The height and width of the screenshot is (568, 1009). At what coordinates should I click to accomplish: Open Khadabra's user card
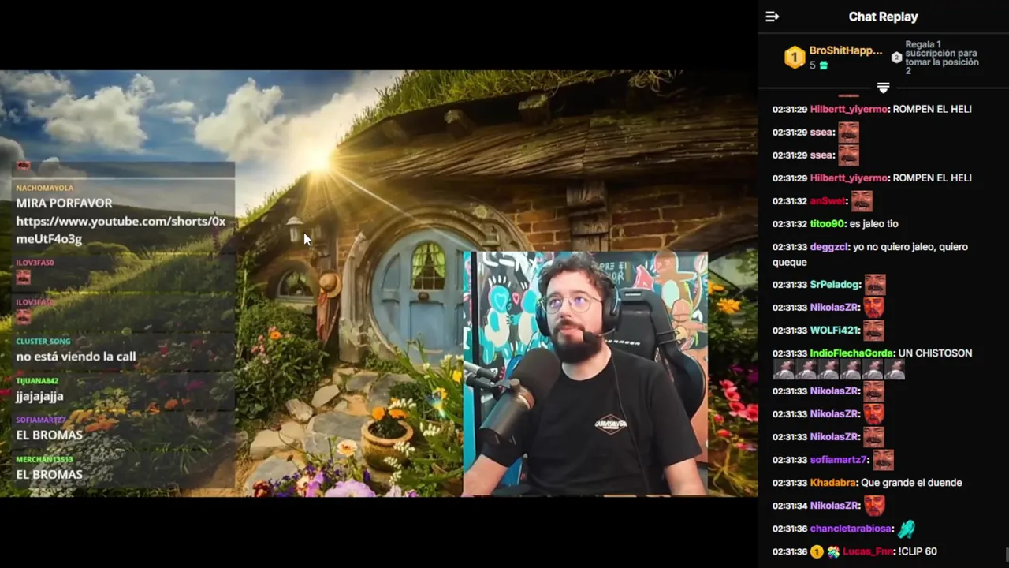point(833,483)
